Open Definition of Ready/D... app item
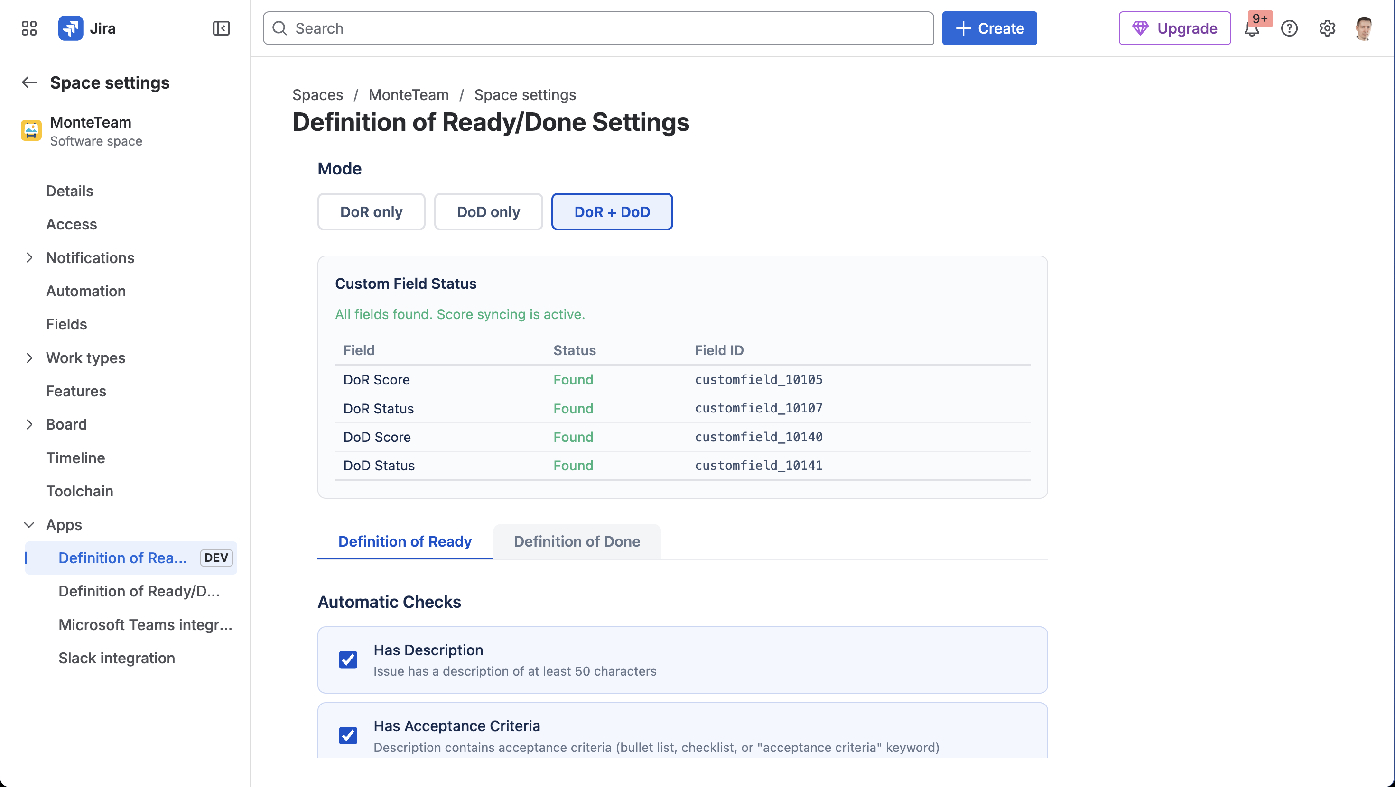This screenshot has width=1395, height=787. point(139,591)
